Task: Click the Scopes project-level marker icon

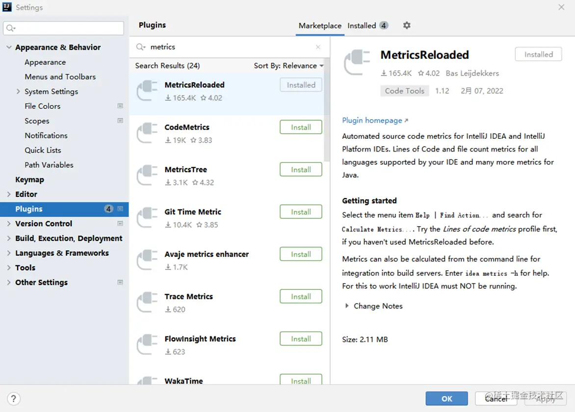Action: (x=120, y=121)
